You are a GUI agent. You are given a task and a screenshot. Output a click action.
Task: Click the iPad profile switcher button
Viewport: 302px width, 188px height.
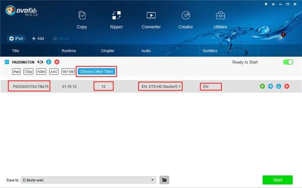click(x=16, y=38)
